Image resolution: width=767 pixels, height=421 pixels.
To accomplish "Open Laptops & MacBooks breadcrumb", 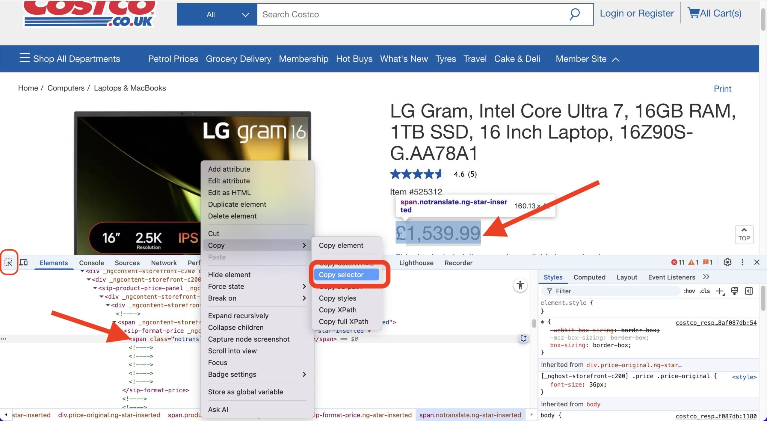I will pyautogui.click(x=130, y=88).
